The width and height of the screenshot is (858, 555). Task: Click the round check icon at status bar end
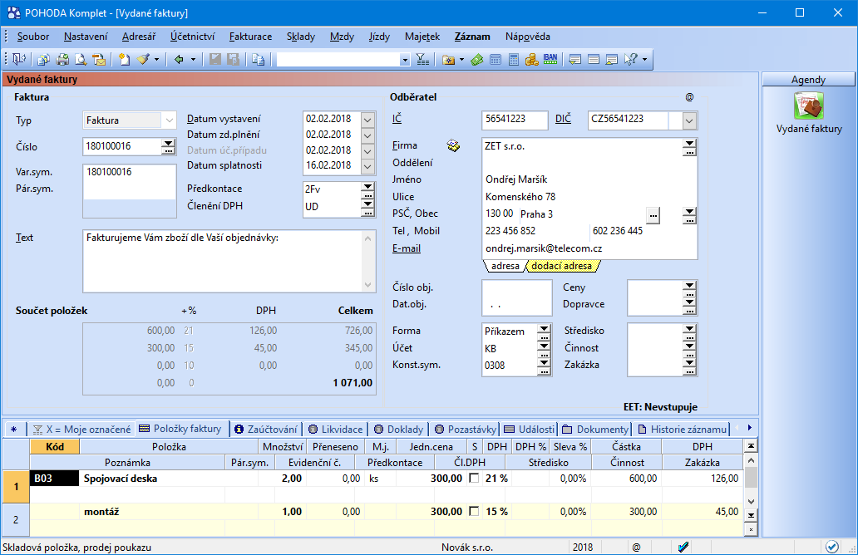click(x=831, y=547)
